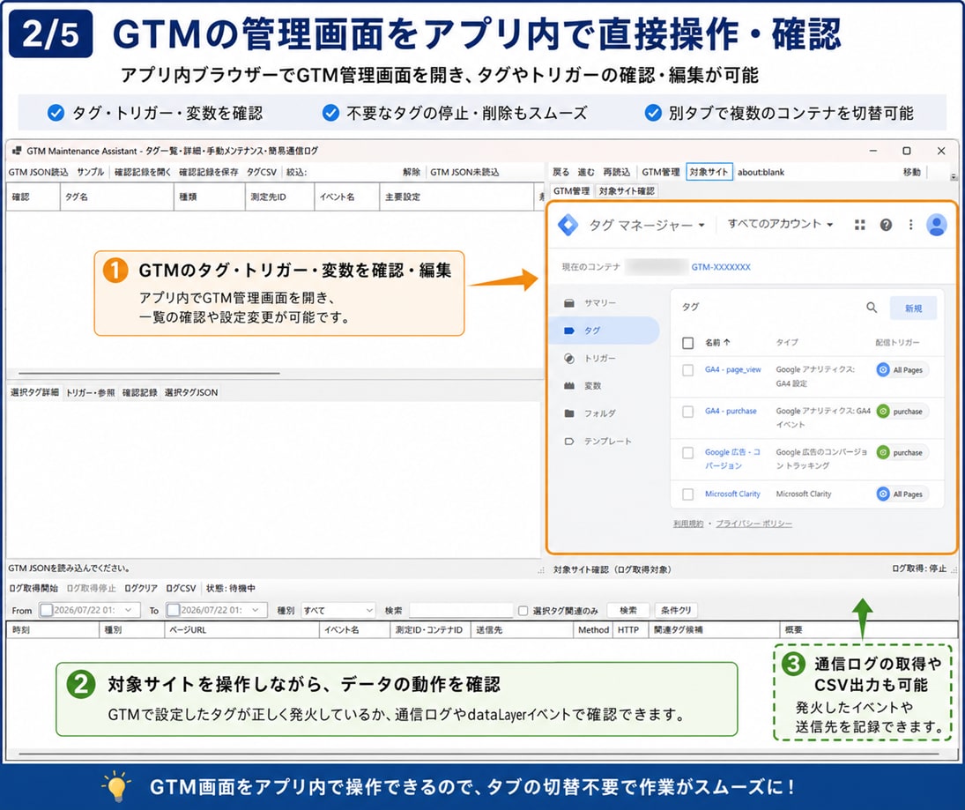The image size is (965, 810).
Task: Enable the From date checkbox
Action: coord(46,610)
